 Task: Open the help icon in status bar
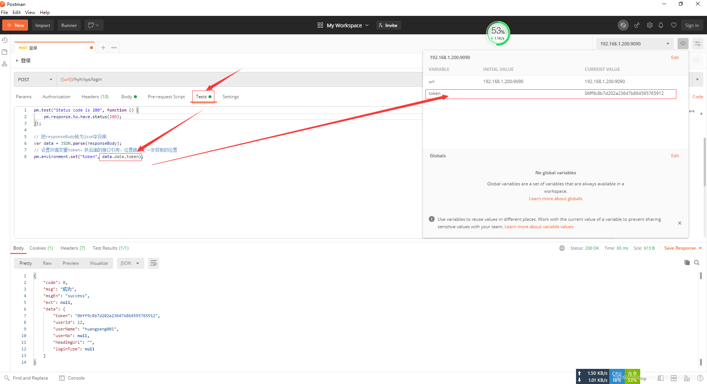700,378
